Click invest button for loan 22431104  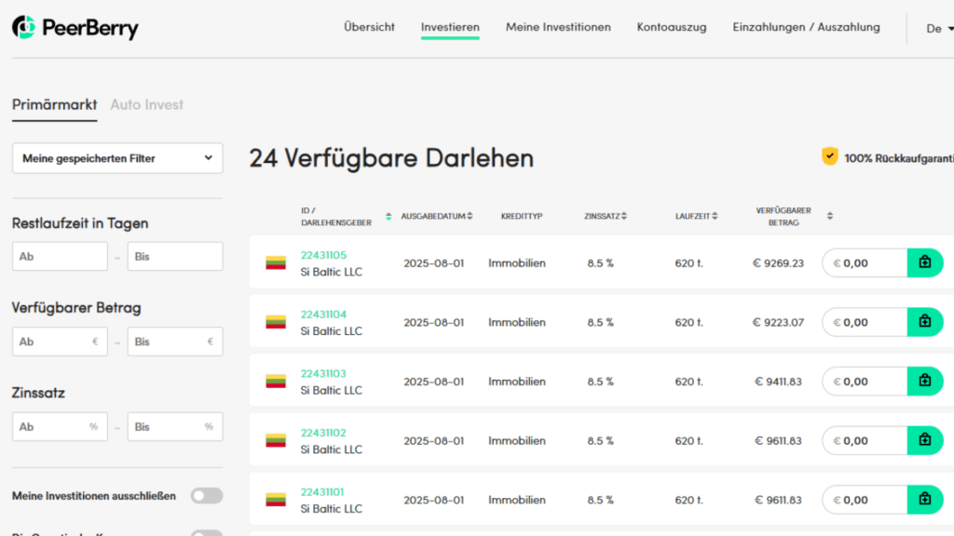(924, 322)
